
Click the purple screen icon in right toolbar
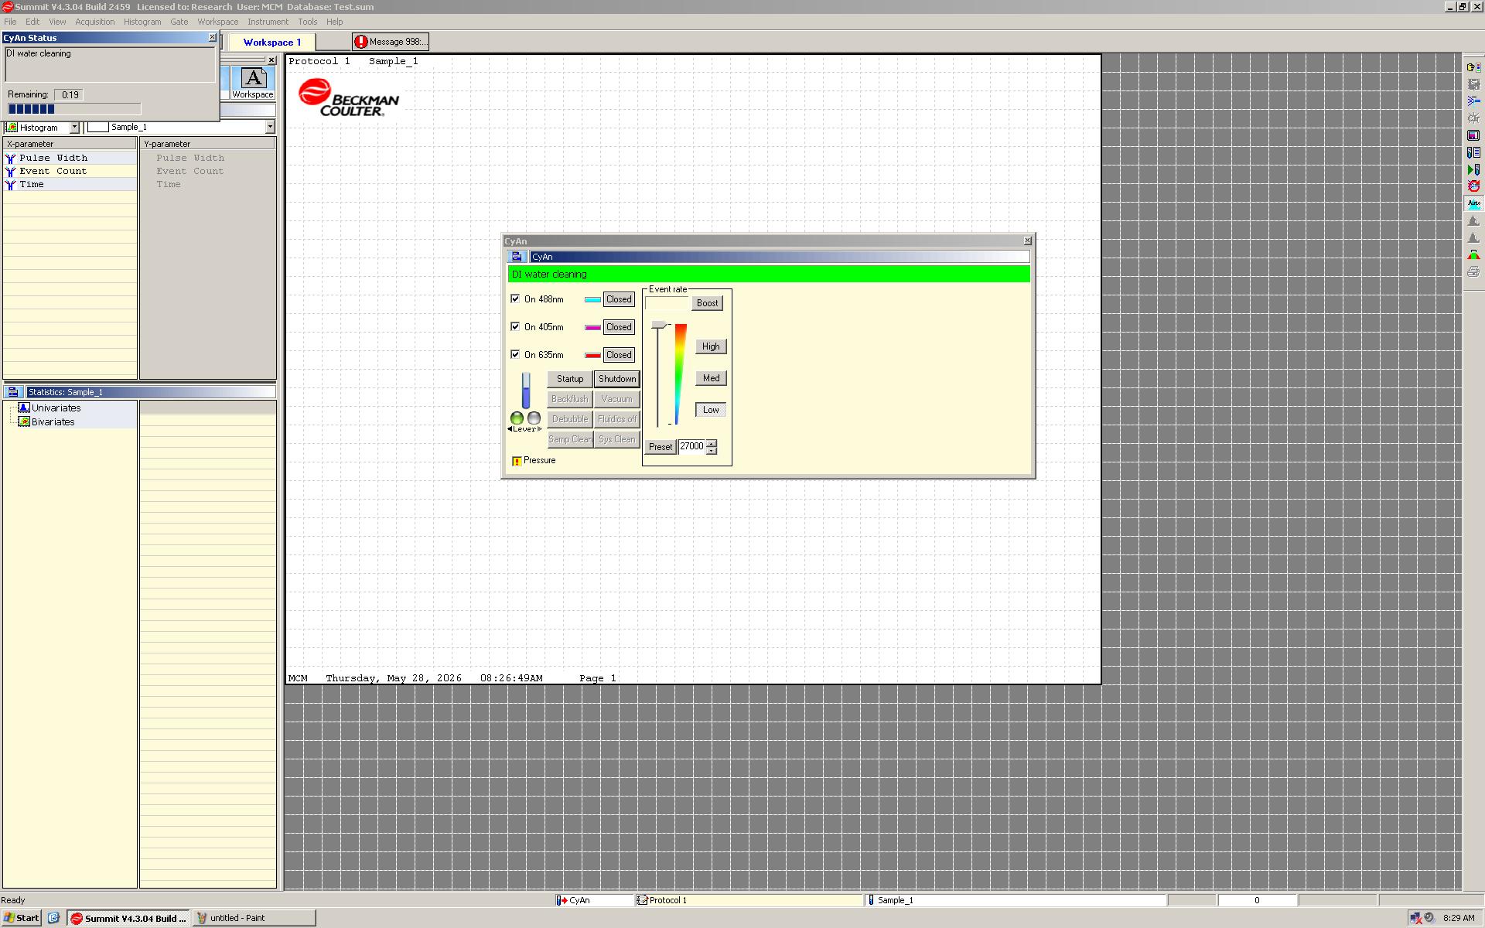[x=1473, y=135]
